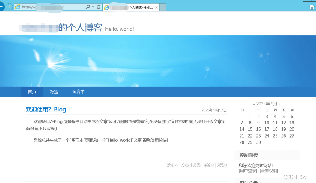Click the 用户登录 link
Image resolution: width=316 pixels, height=183 pixels.
[248, 171]
